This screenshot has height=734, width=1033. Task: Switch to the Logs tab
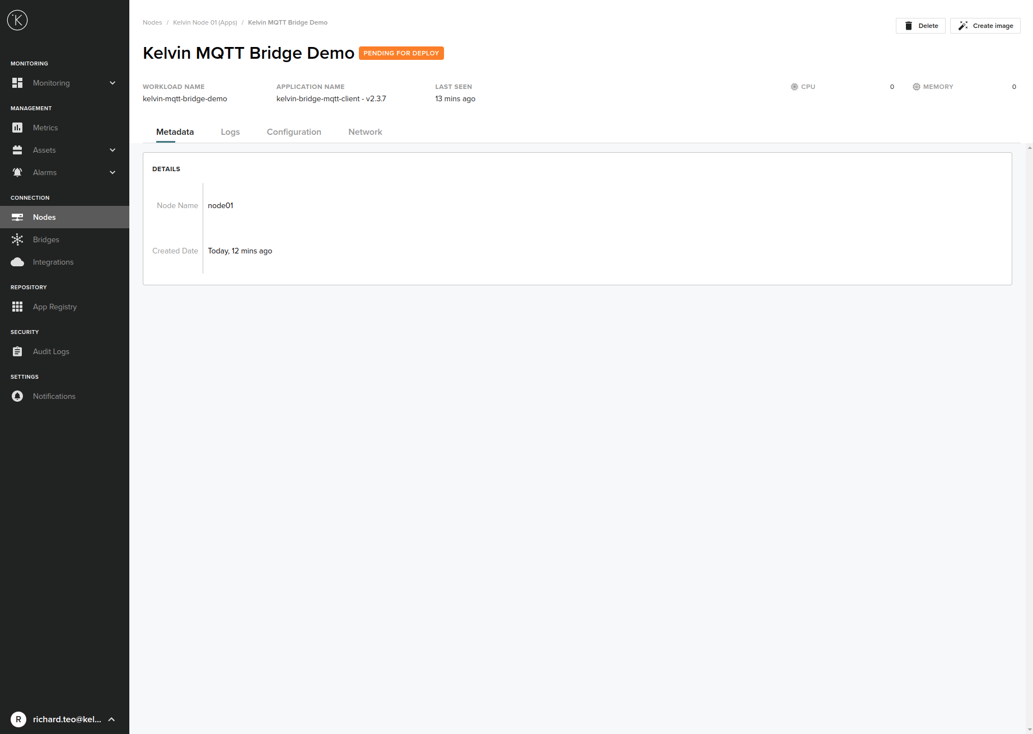[230, 131]
